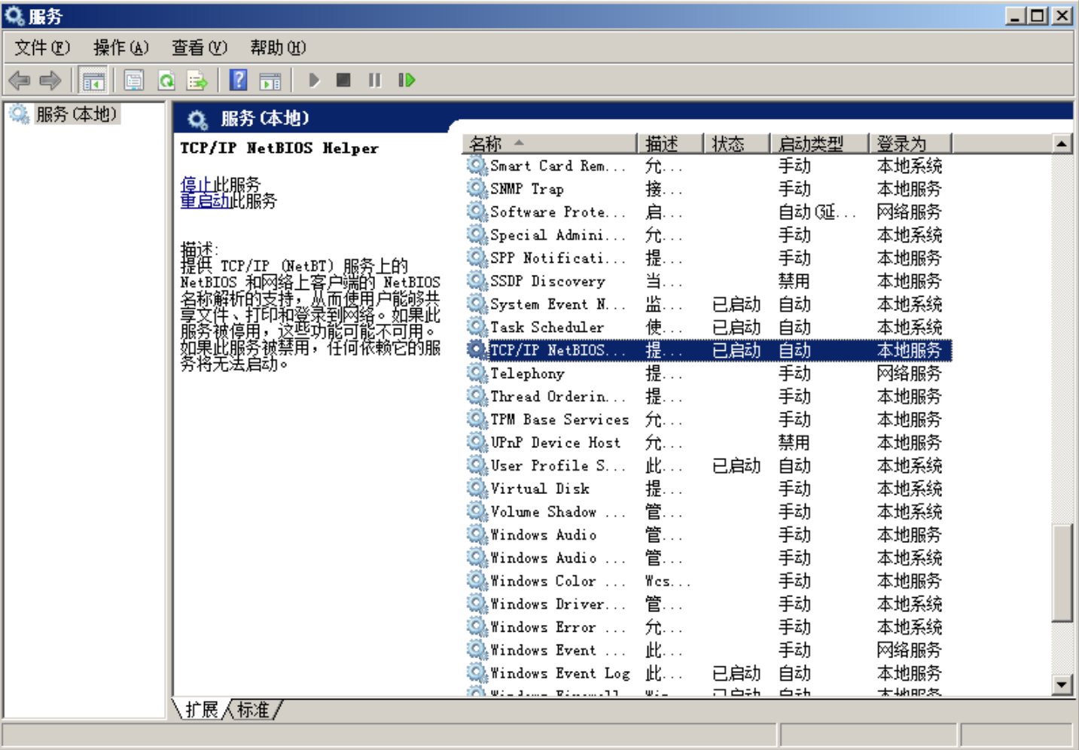Switch to the 扩展 tab
Viewport: 1079px width, 750px height.
click(x=201, y=709)
